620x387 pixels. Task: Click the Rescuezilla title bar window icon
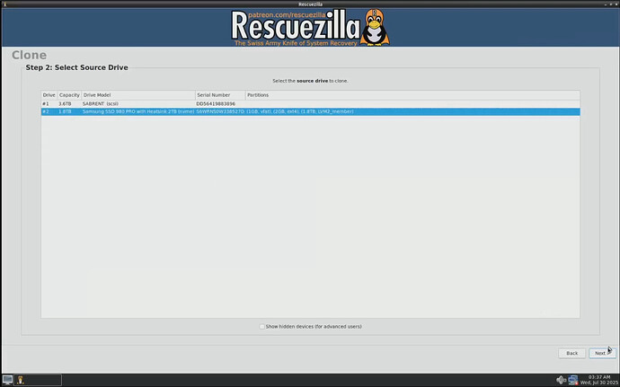point(4,4)
